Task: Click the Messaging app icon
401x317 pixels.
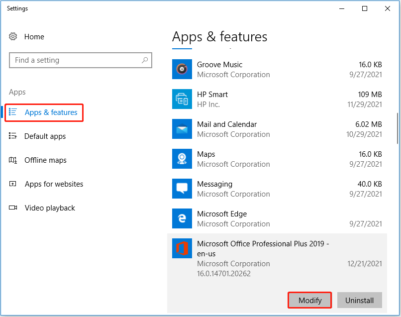Action: point(182,189)
